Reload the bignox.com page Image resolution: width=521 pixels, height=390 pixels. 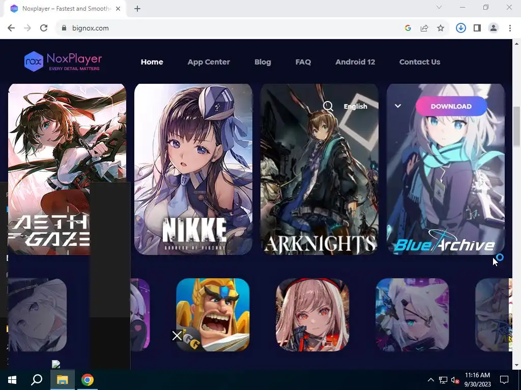point(44,28)
